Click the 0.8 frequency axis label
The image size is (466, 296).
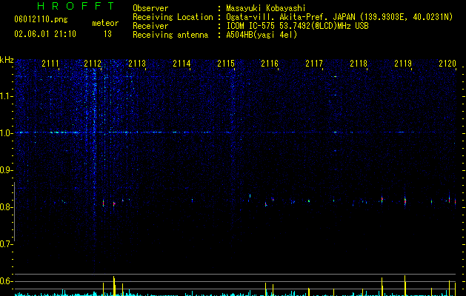[x=6, y=207]
